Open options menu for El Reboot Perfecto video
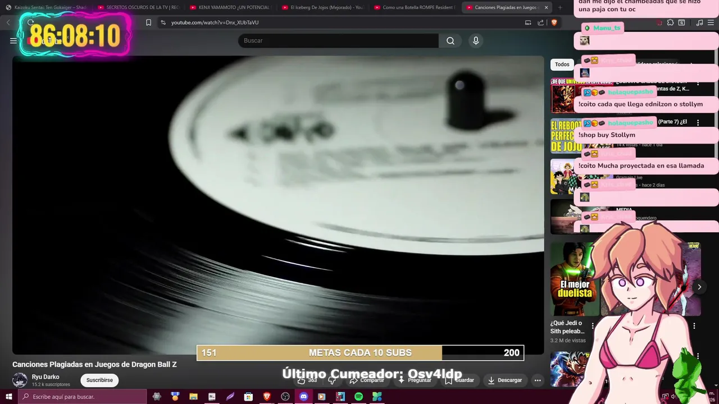Viewport: 719px width, 404px height. click(x=698, y=122)
